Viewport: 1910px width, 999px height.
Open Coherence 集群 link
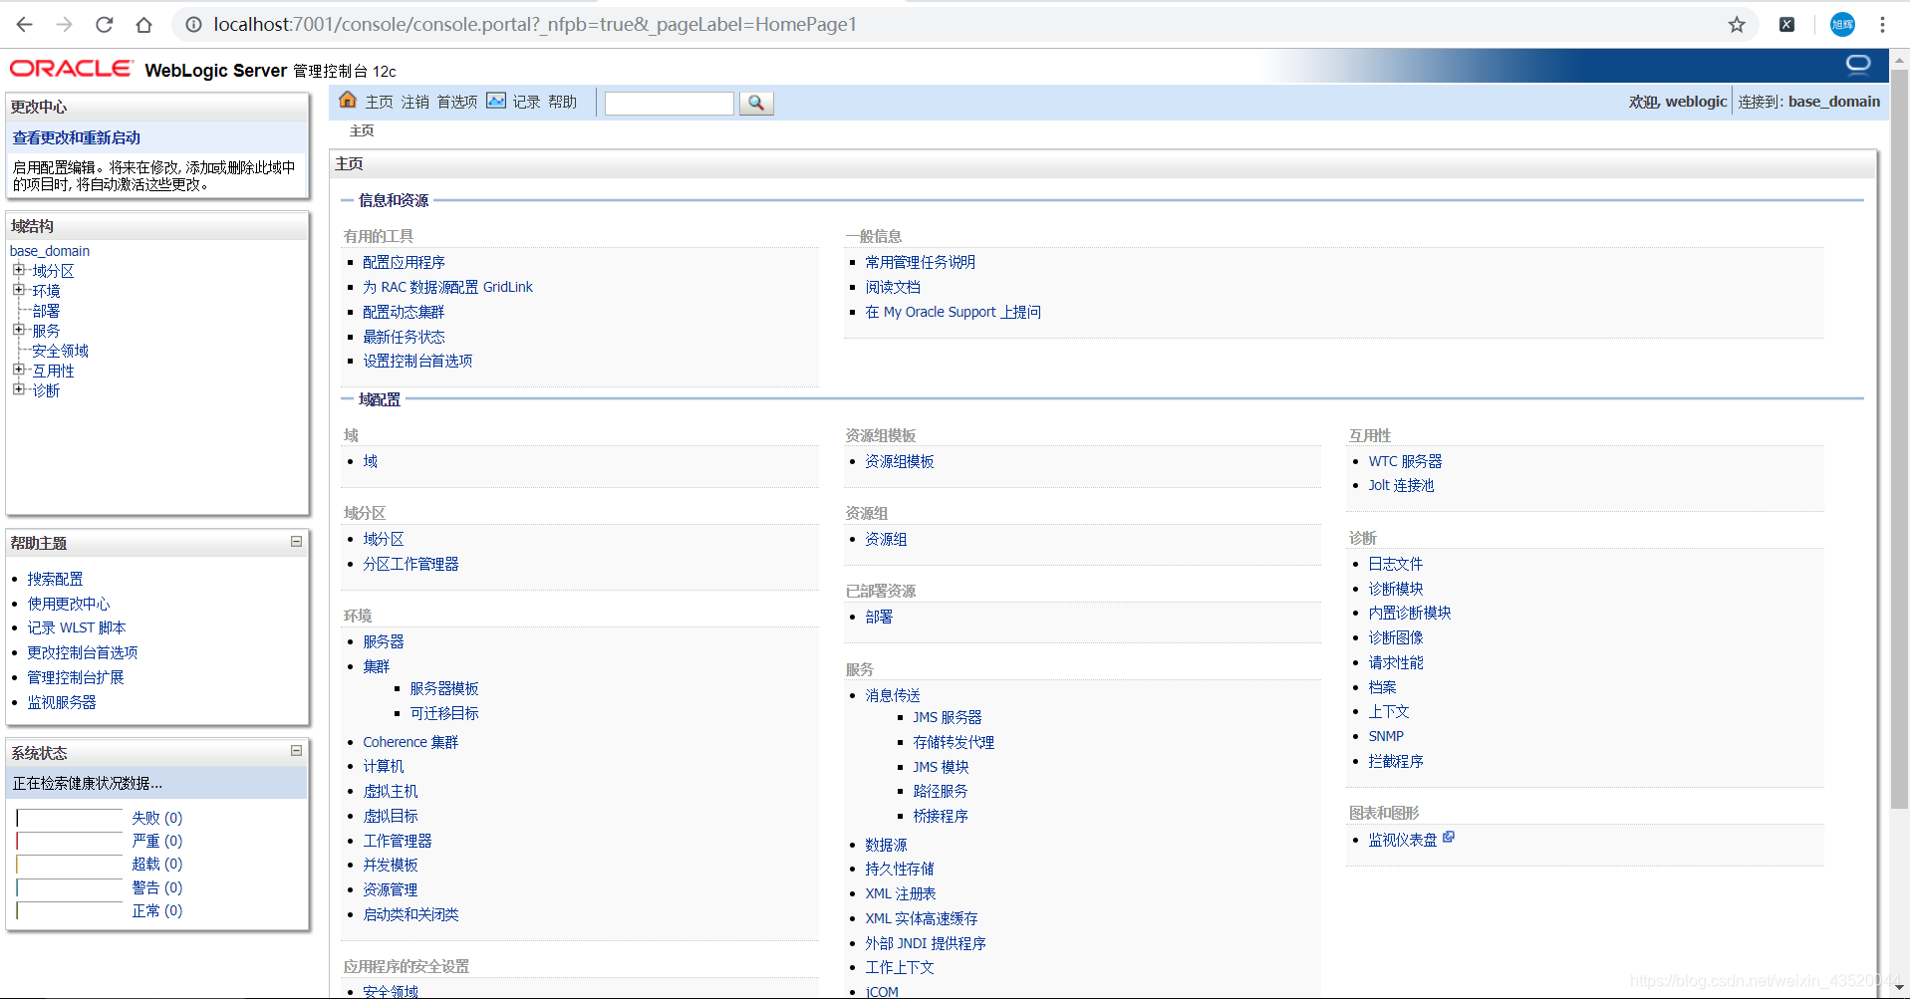pyautogui.click(x=410, y=742)
